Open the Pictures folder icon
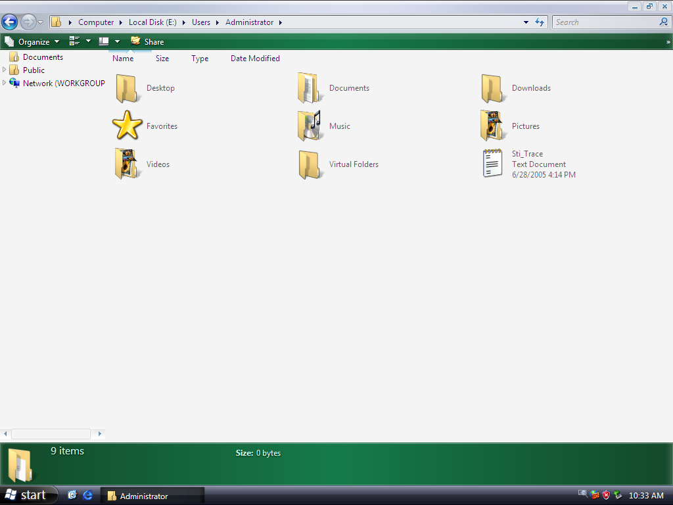This screenshot has width=673, height=505. 492,126
